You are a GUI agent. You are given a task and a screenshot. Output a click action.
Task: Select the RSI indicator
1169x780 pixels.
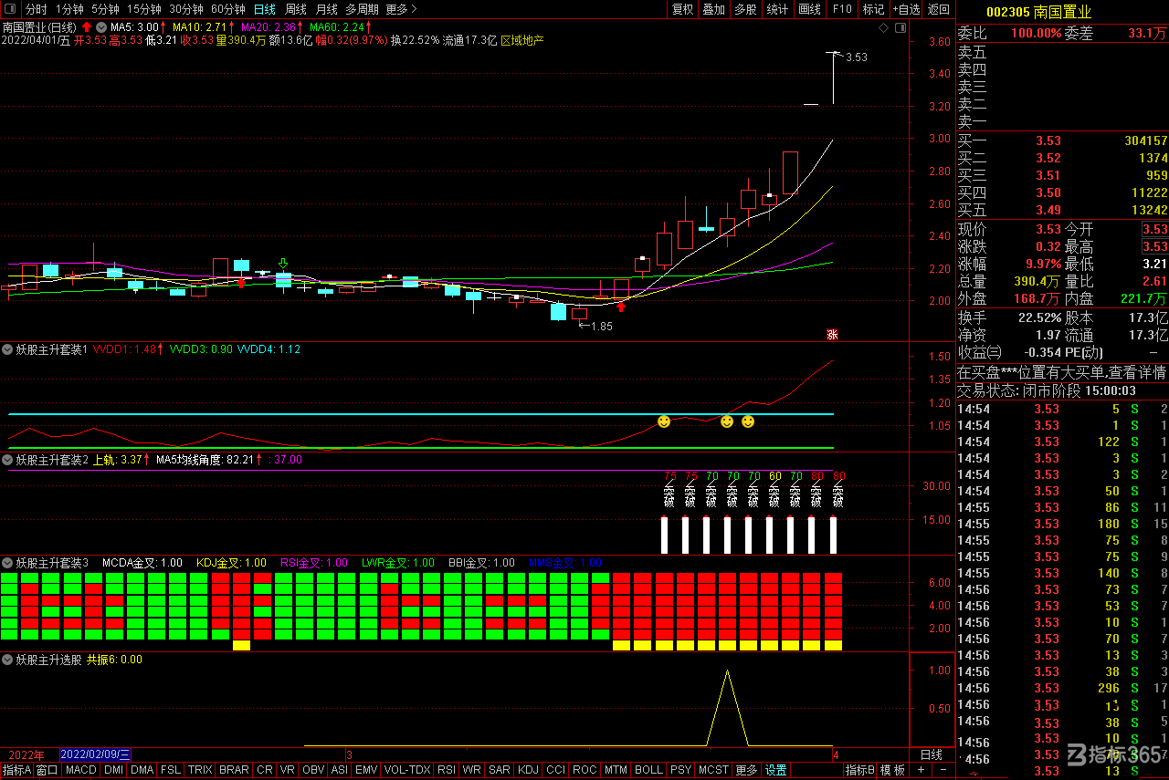(x=447, y=770)
